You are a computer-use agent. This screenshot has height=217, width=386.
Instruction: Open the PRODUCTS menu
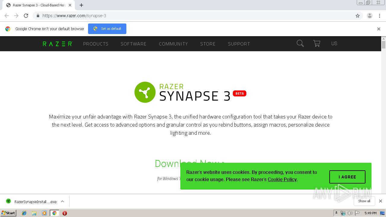click(x=96, y=44)
